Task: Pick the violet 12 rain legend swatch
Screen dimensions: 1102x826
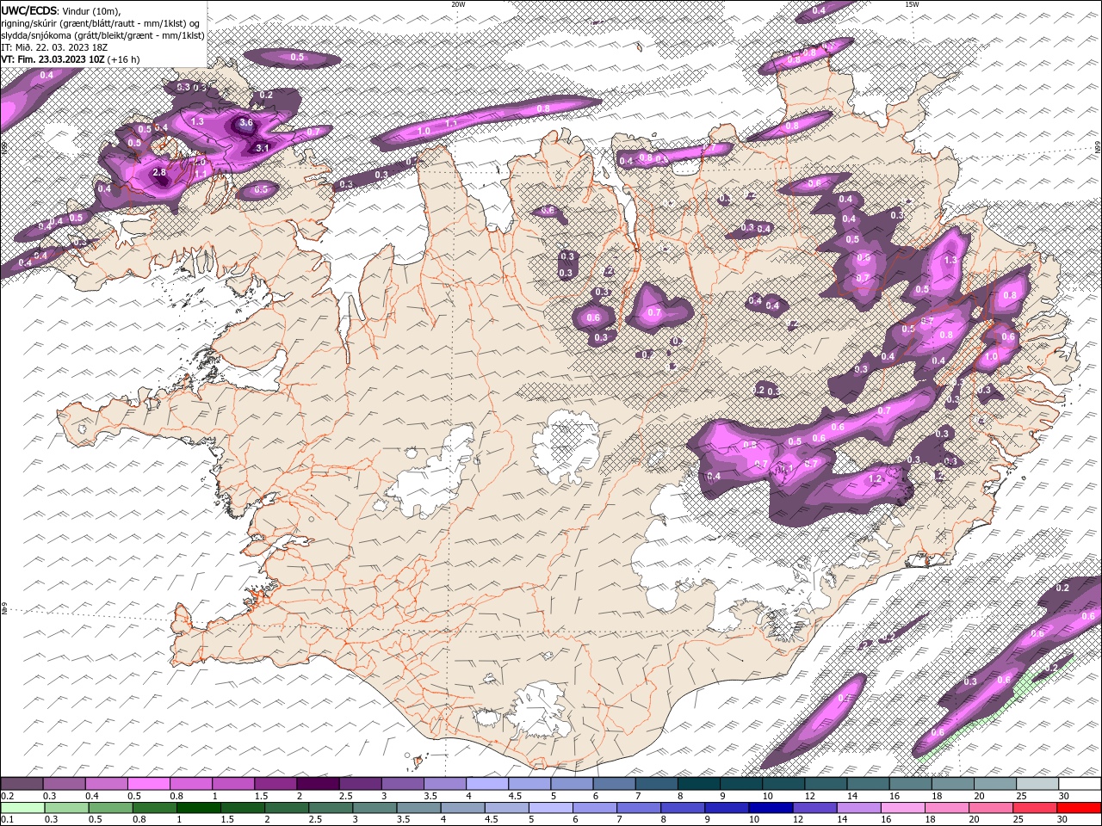Action: [x=814, y=807]
